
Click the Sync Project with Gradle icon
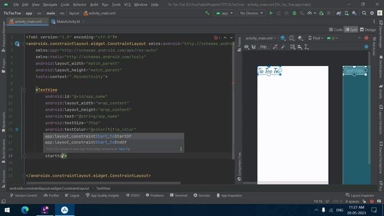[x=338, y=13]
